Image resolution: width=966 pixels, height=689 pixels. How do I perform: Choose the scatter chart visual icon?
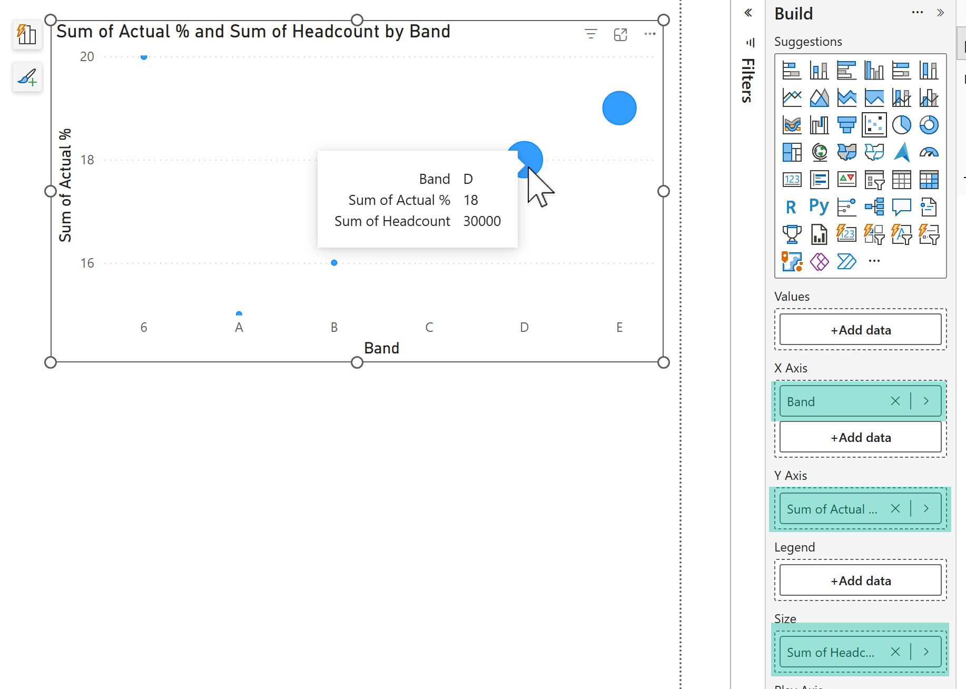(x=874, y=125)
